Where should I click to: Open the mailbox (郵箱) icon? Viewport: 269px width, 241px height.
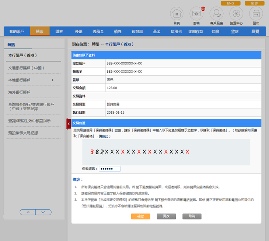[x=196, y=14]
